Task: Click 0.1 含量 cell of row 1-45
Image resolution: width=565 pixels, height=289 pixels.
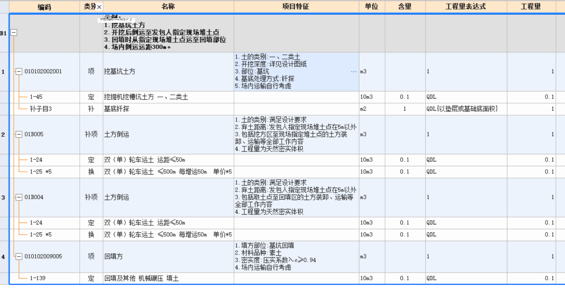Action: pyautogui.click(x=405, y=97)
